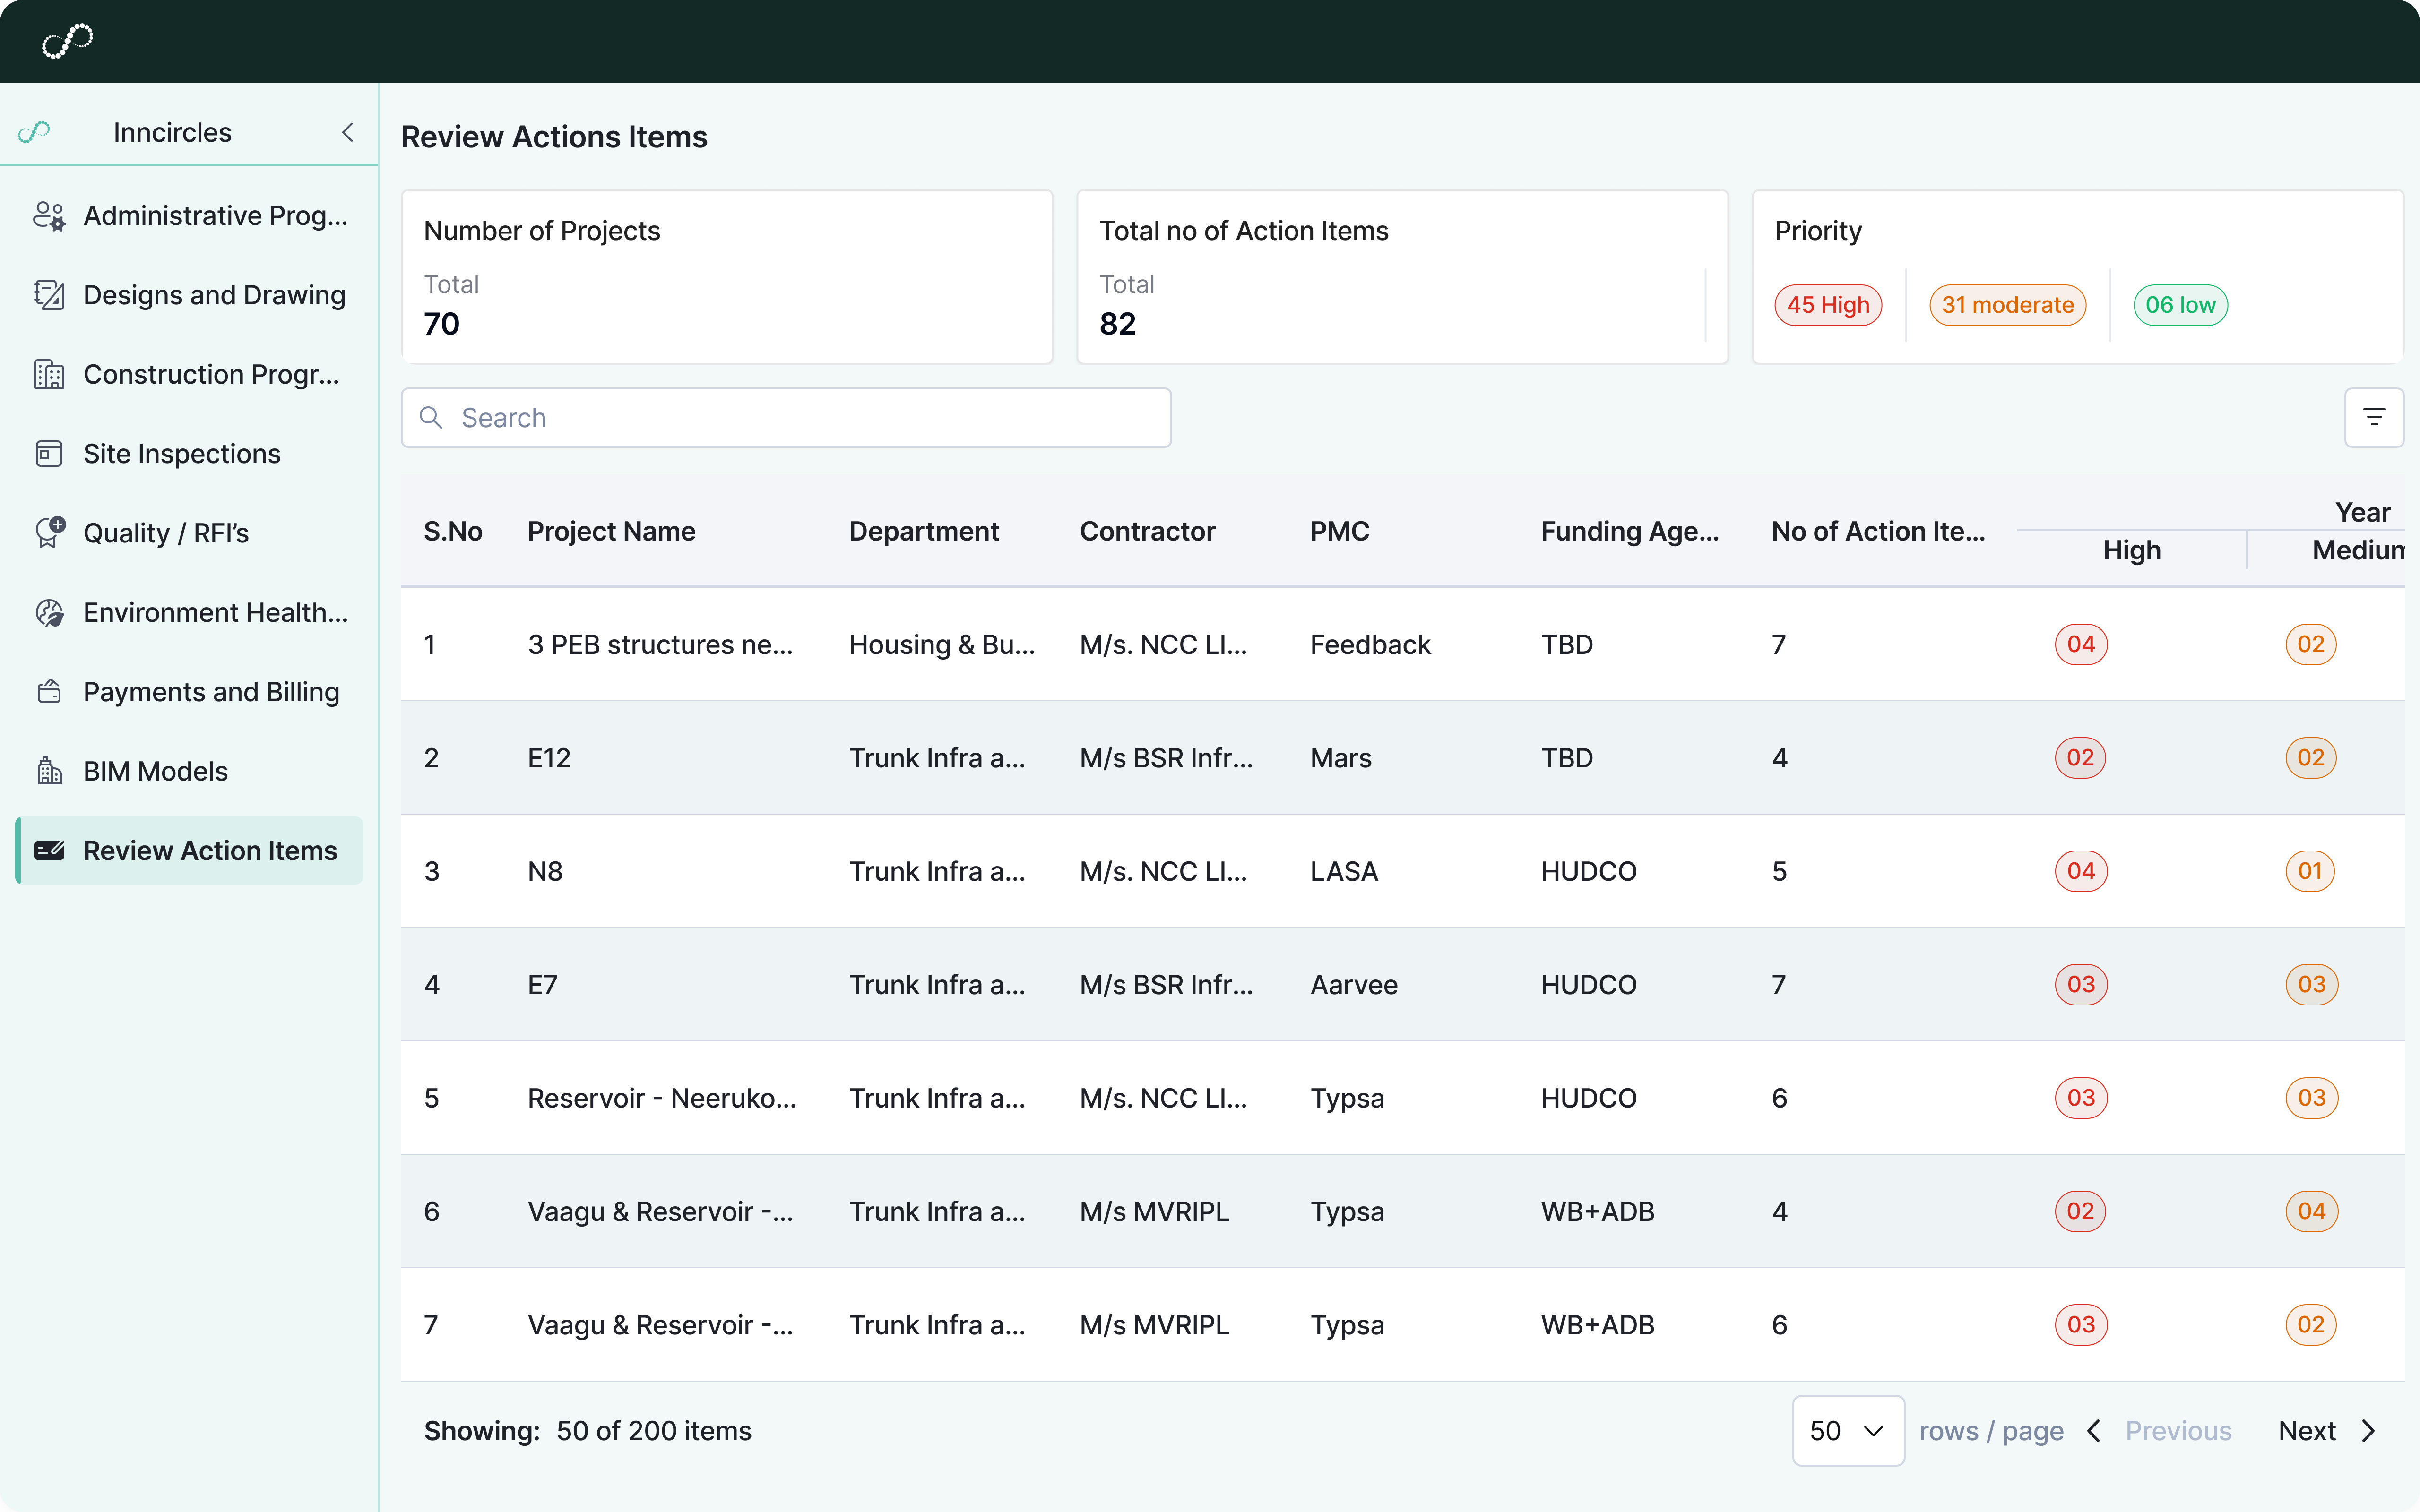Toggle the 06 low priority chip
This screenshot has width=2420, height=1512.
point(2180,305)
